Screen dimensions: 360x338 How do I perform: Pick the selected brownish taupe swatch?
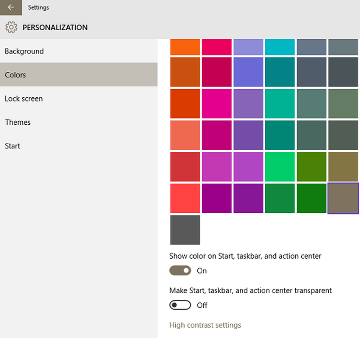343,198
